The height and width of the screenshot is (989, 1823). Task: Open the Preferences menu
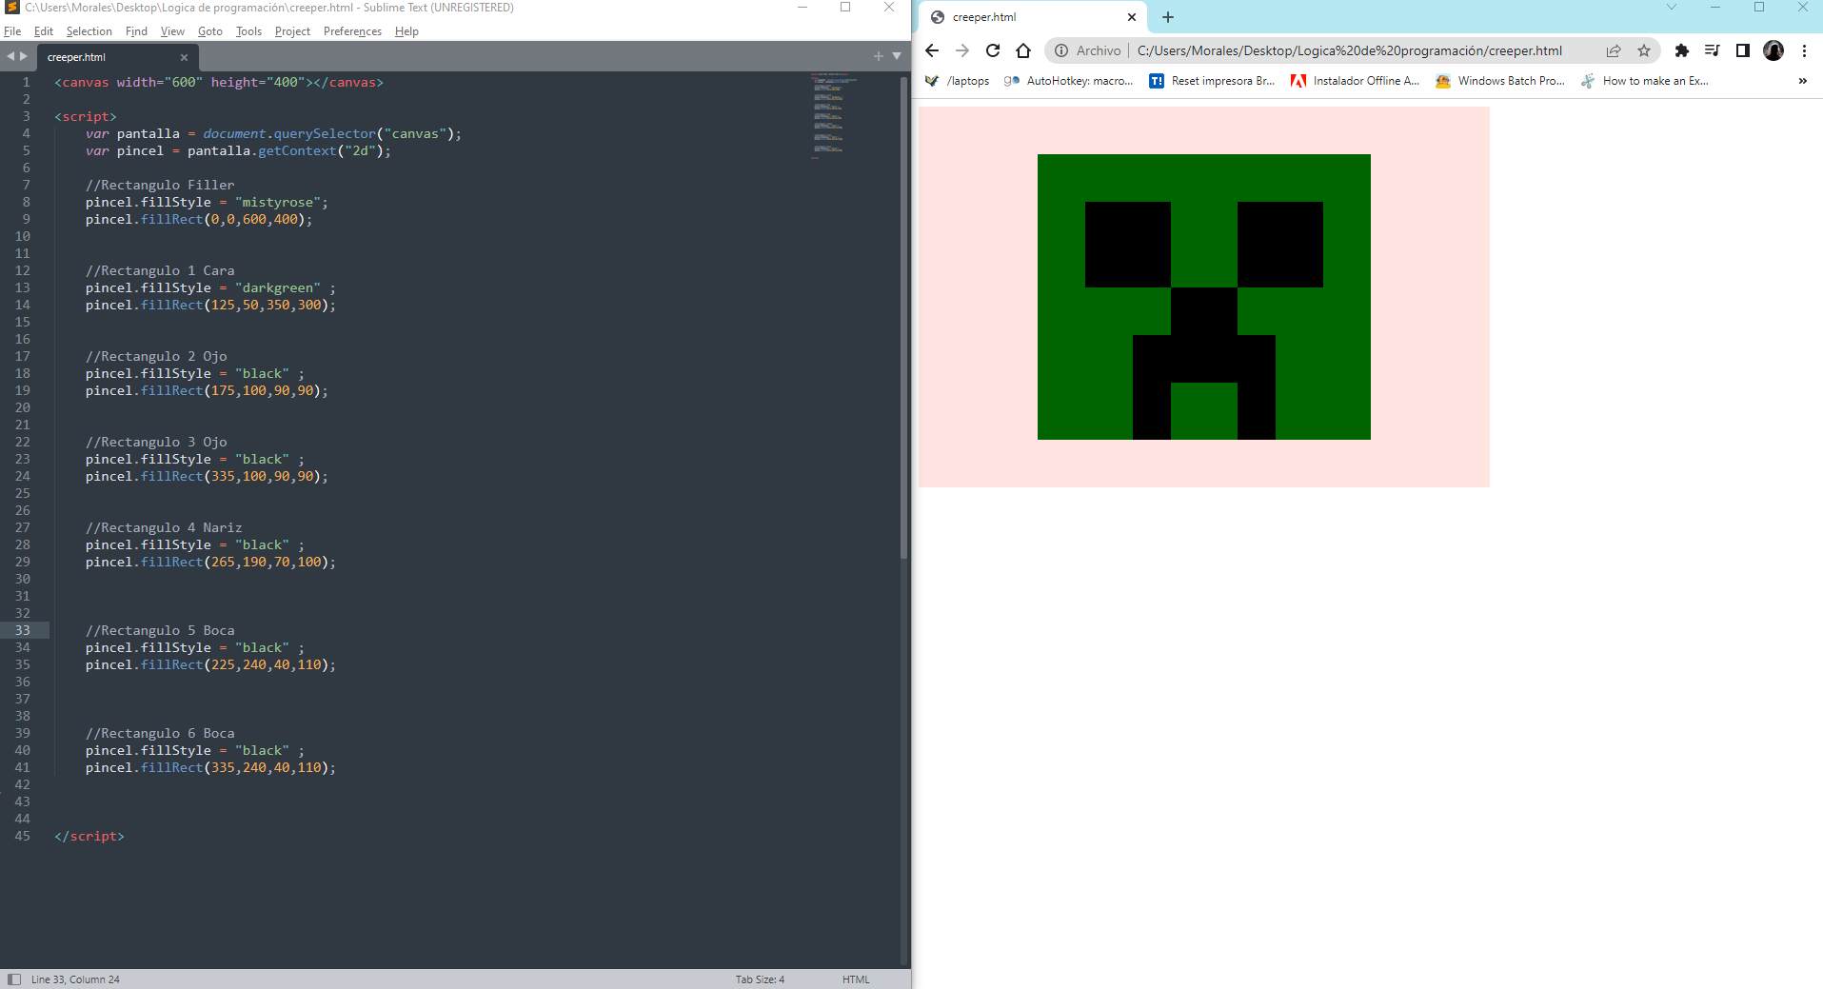tap(352, 31)
